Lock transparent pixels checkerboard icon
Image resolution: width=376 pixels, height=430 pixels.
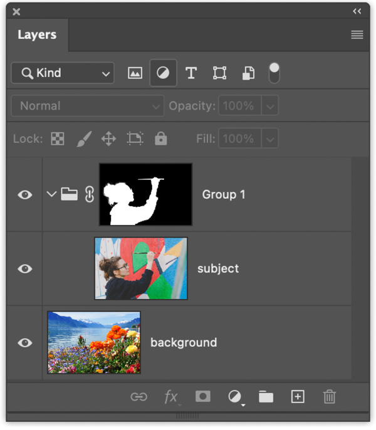58,139
